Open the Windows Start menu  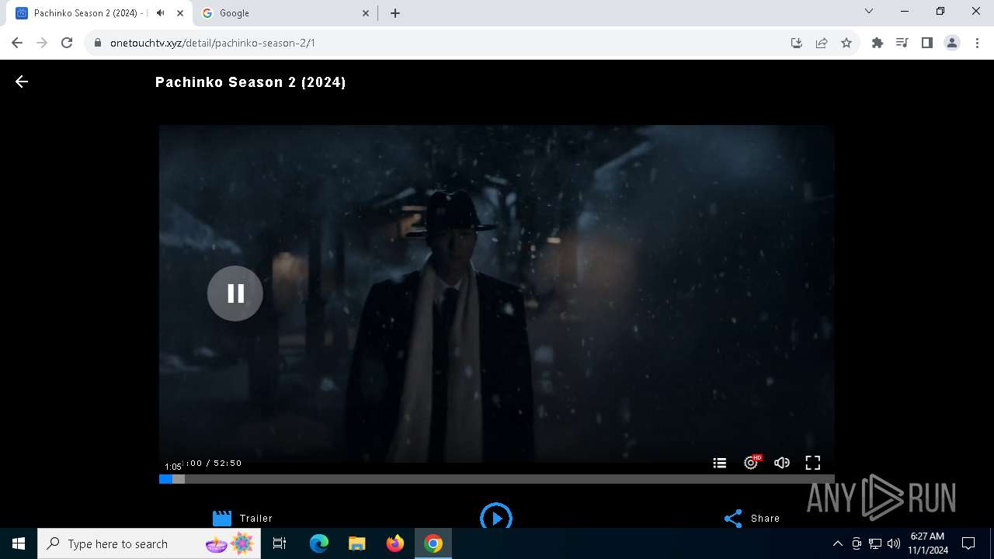coord(19,543)
